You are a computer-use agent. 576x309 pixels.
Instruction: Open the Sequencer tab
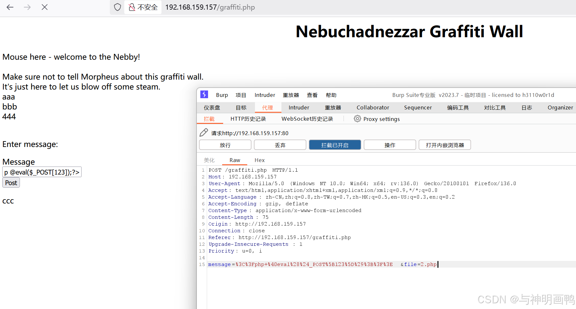pyautogui.click(x=418, y=107)
